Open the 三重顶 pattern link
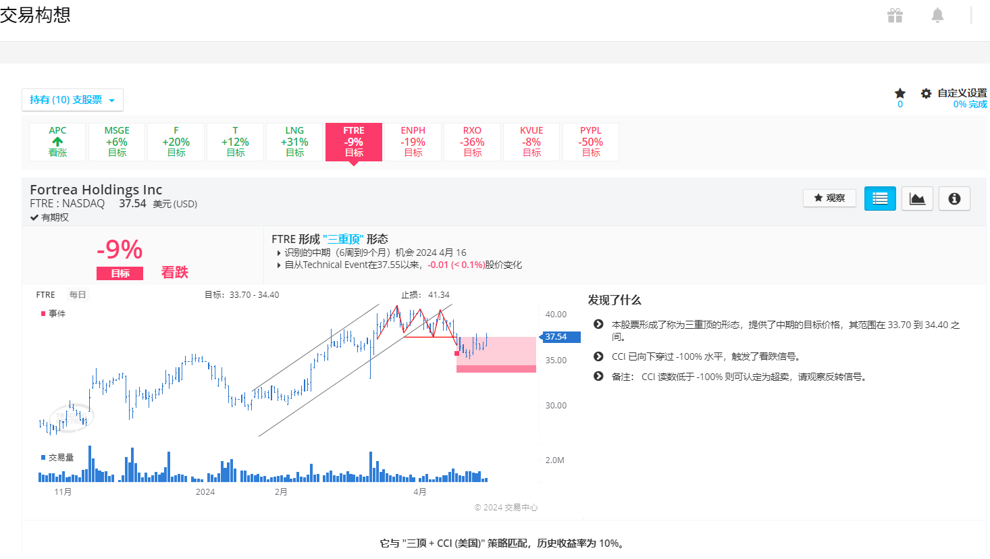 coord(344,239)
